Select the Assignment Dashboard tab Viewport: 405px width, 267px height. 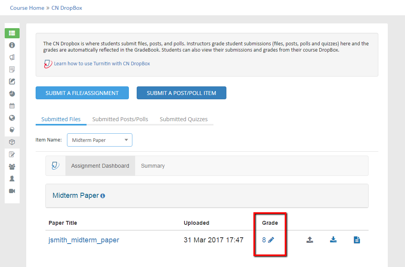(x=100, y=166)
